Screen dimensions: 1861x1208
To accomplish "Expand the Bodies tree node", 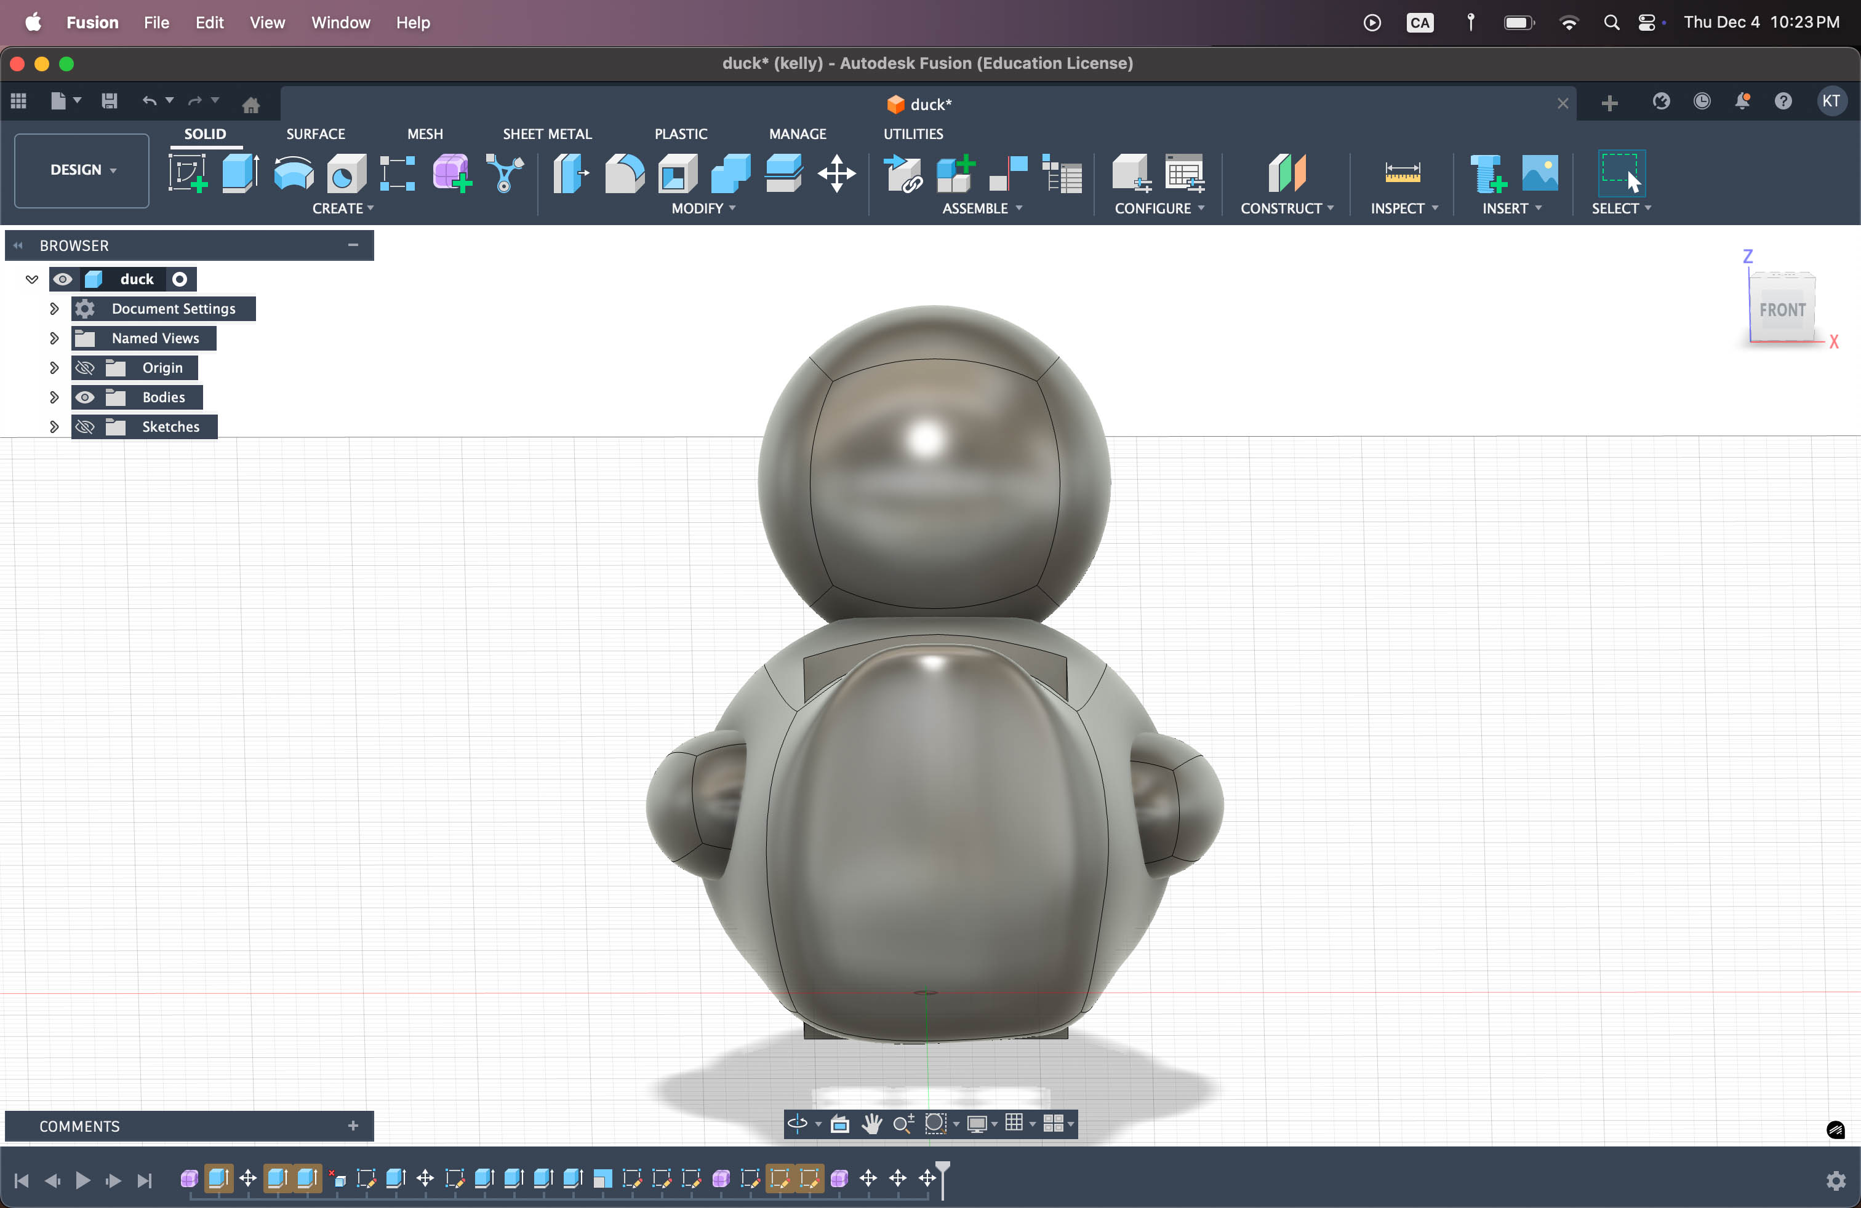I will point(54,397).
